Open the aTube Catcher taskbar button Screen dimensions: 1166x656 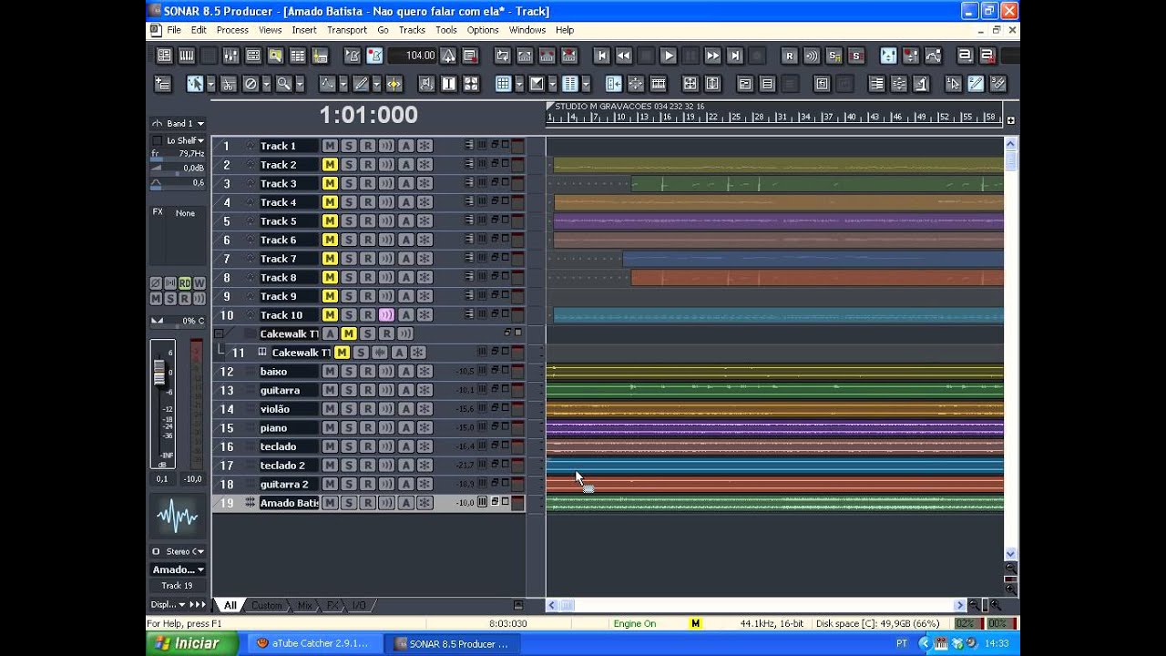tap(314, 643)
